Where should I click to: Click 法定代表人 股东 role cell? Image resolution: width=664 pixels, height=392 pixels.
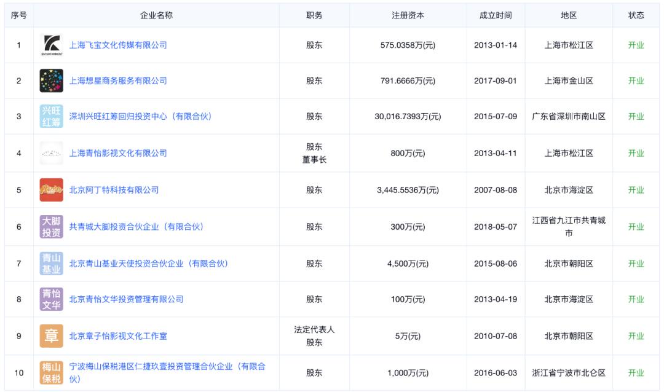pyautogui.click(x=314, y=336)
